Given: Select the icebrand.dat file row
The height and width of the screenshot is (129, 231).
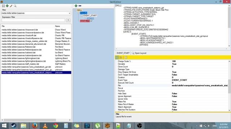Looking at the screenshot, I should (36, 53).
